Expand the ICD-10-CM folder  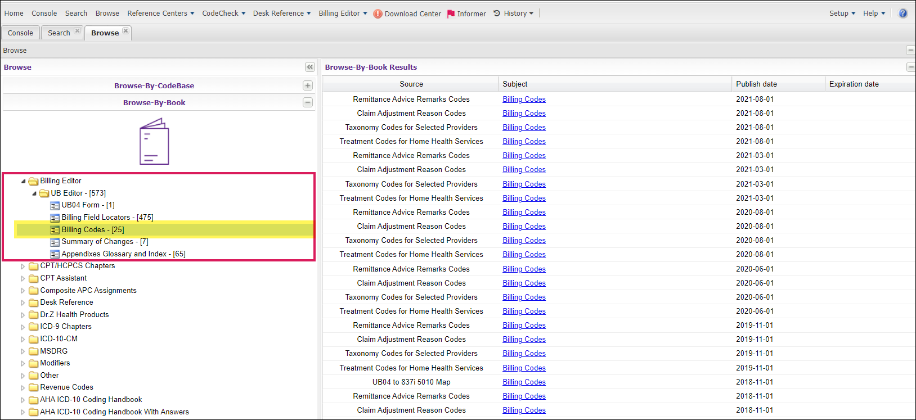tap(23, 340)
